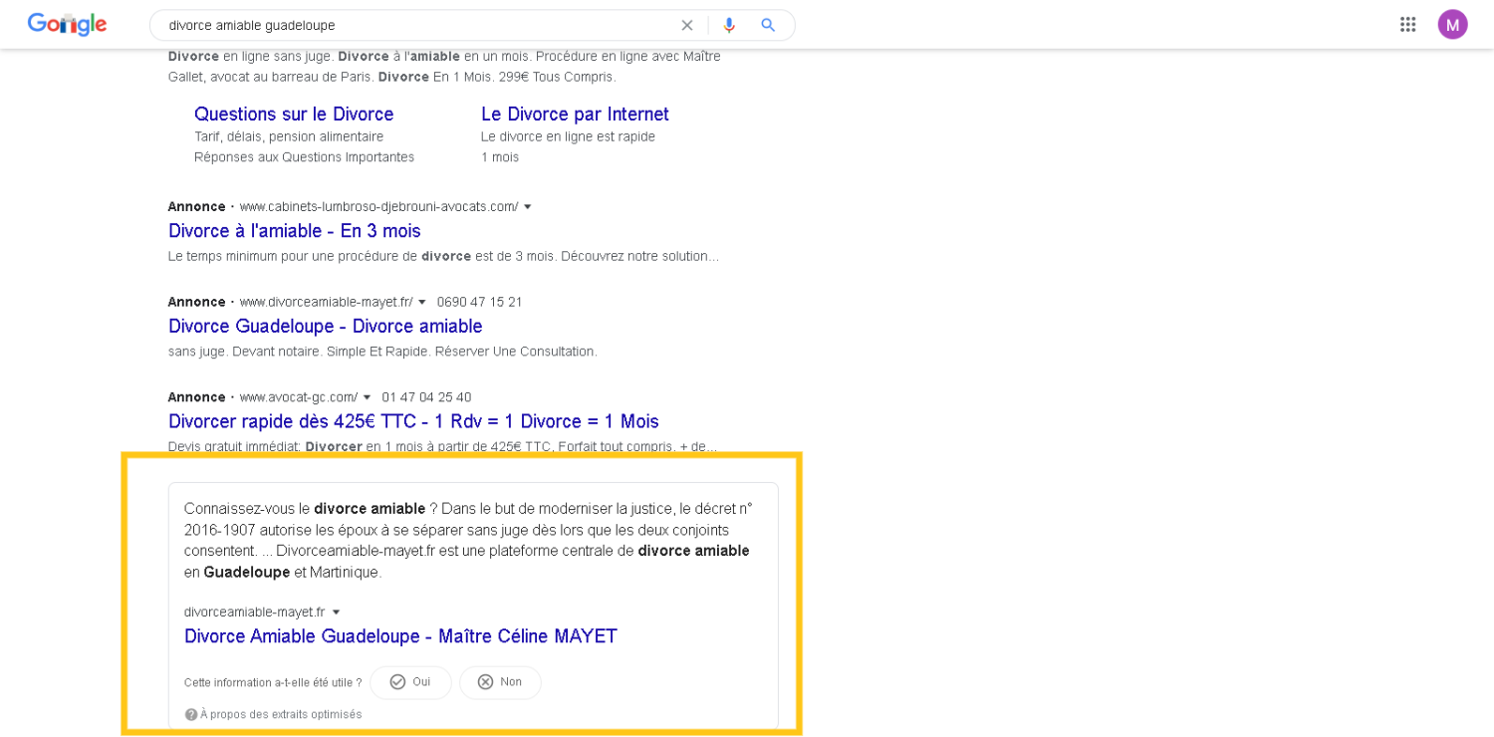This screenshot has width=1494, height=737.
Task: Open Divorcer rapide dès 425€ TTC ad
Action: pyautogui.click(x=413, y=421)
